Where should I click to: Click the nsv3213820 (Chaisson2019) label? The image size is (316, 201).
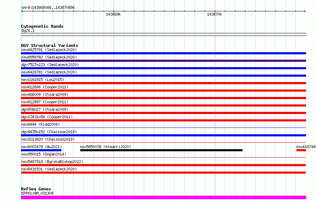[x=48, y=139]
